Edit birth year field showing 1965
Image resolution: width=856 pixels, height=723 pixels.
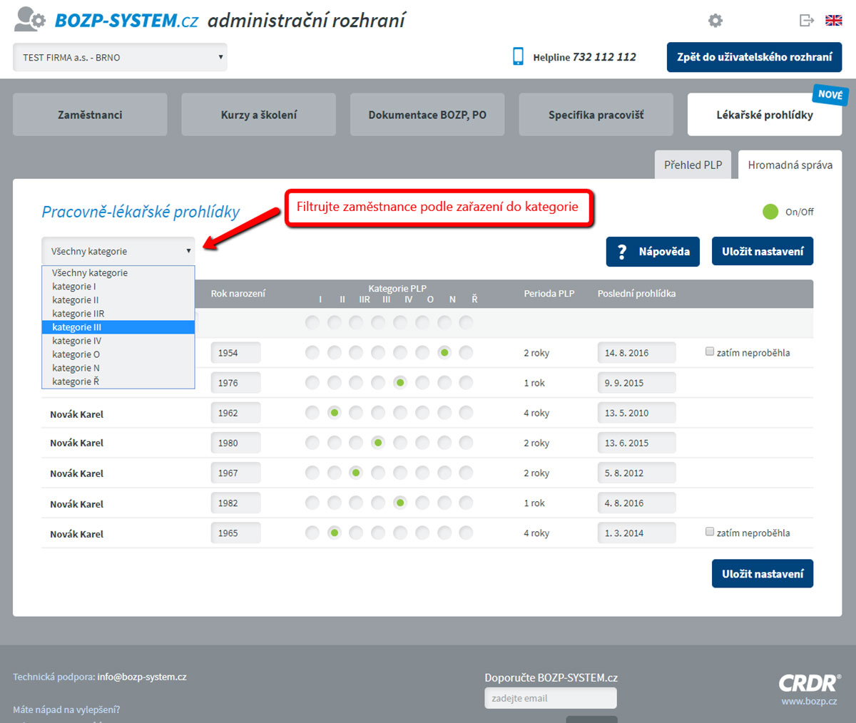click(235, 533)
